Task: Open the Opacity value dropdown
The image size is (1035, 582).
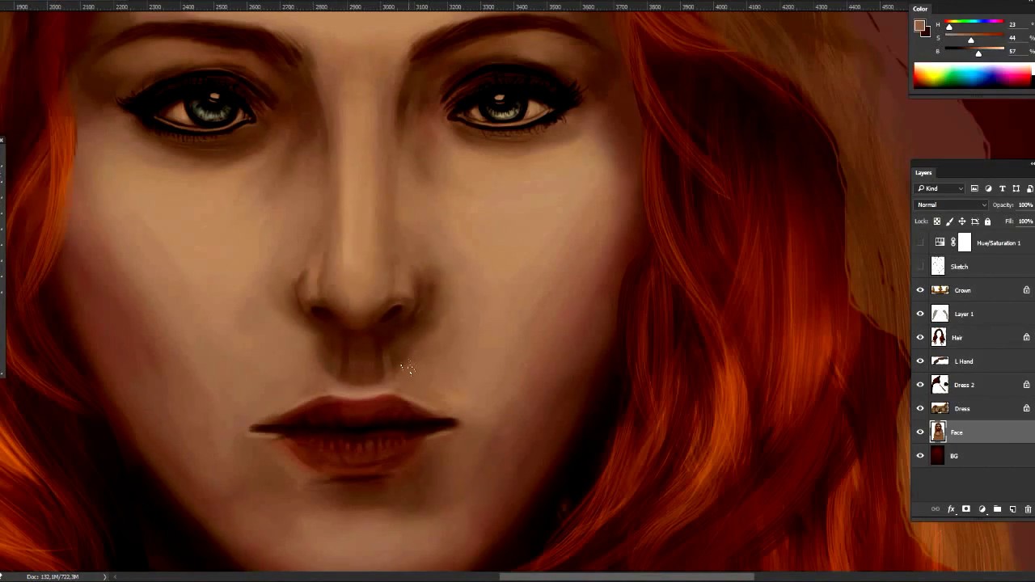Action: [x=1025, y=205]
